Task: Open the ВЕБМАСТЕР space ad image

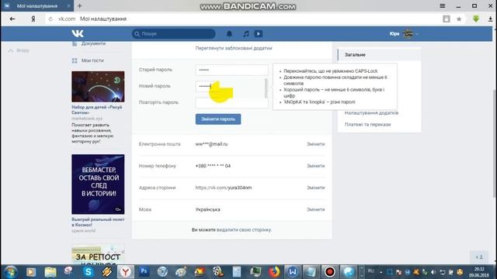Action: 98,184
